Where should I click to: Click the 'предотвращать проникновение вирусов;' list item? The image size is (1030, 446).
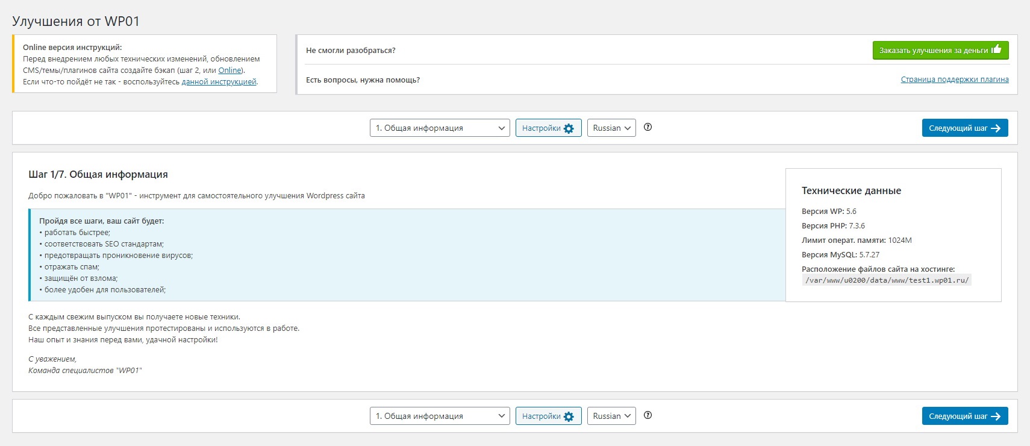[x=116, y=256]
